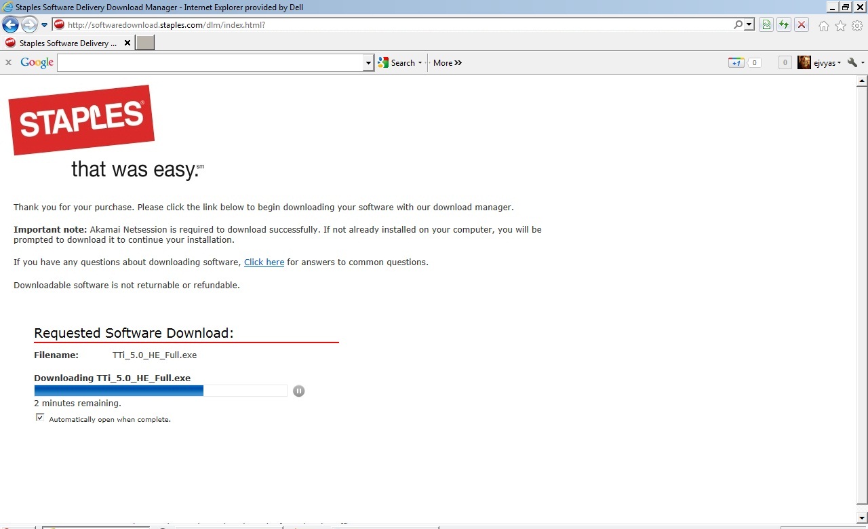Uncheck 'Automatically open when complete'
Image resolution: width=868 pixels, height=529 pixels.
point(40,418)
